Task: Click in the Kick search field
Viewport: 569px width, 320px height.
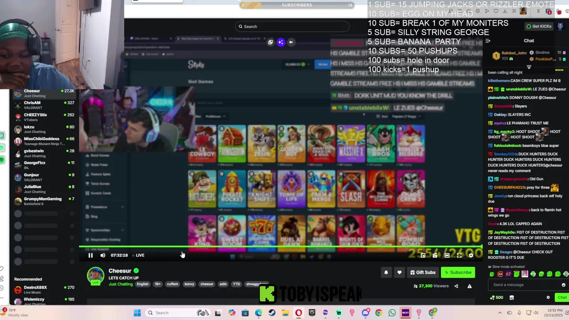Action: point(292,26)
